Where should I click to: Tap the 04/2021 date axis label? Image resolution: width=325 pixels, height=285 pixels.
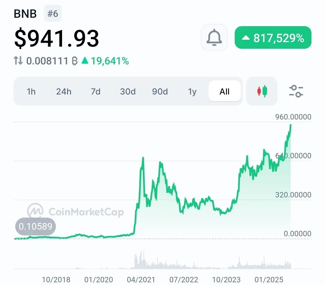tap(141, 280)
